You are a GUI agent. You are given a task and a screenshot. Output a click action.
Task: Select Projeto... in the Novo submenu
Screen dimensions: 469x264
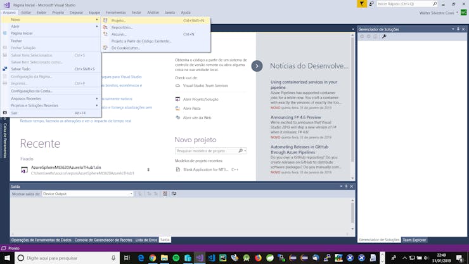pyautogui.click(x=155, y=20)
